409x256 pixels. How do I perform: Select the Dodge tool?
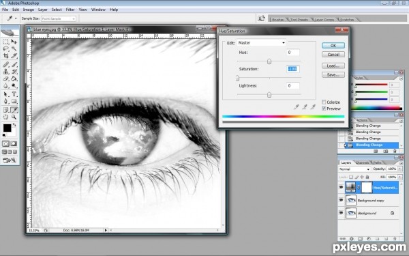(x=14, y=85)
